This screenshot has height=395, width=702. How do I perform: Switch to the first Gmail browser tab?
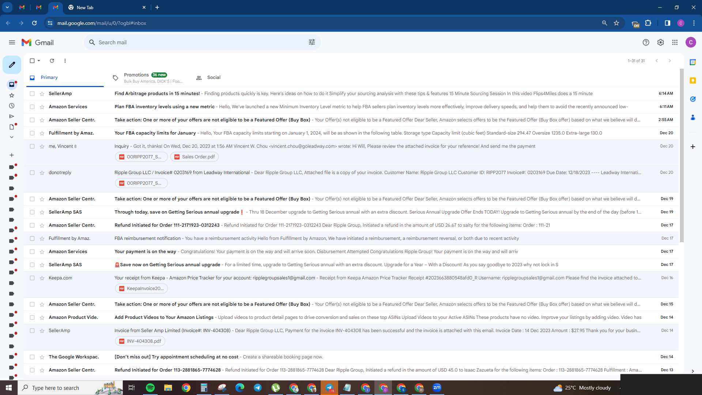click(x=22, y=7)
